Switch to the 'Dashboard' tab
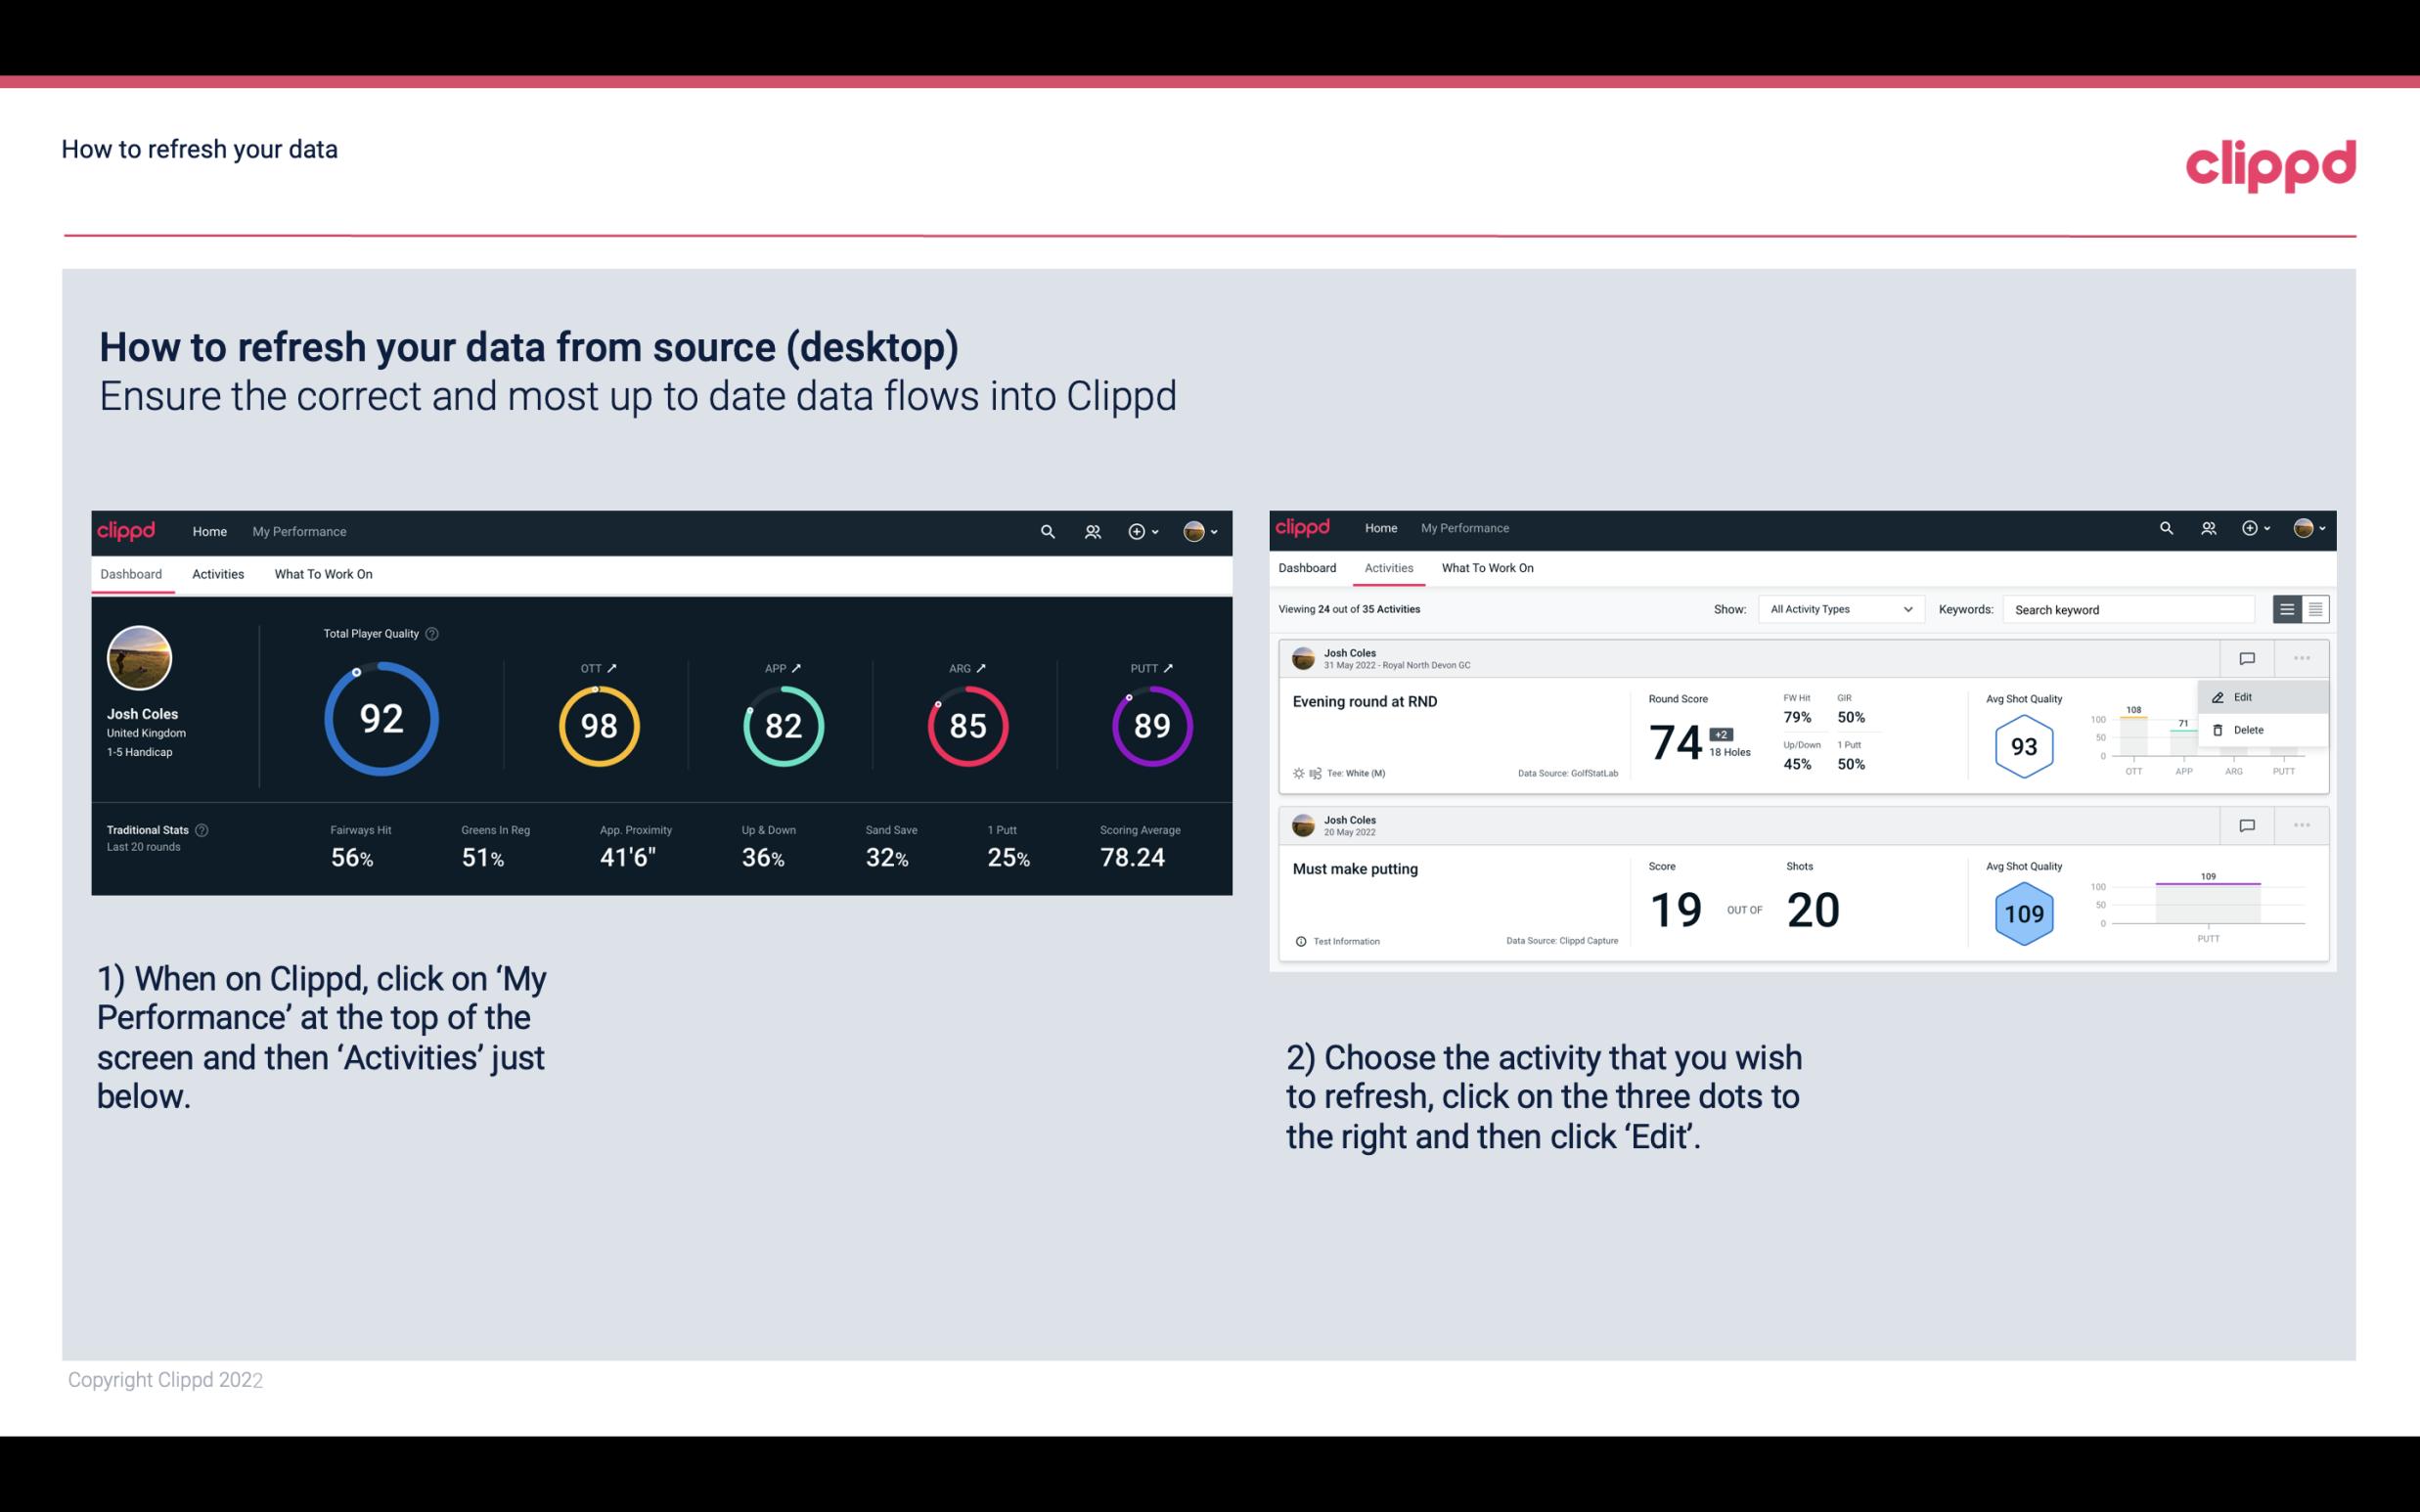Image resolution: width=2420 pixels, height=1512 pixels. coord(131,571)
